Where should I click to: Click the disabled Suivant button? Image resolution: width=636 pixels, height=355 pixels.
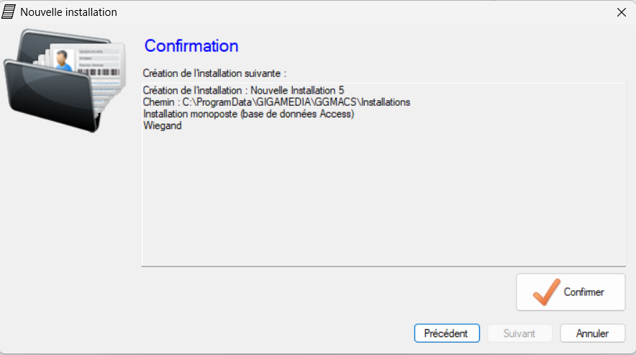pyautogui.click(x=519, y=333)
